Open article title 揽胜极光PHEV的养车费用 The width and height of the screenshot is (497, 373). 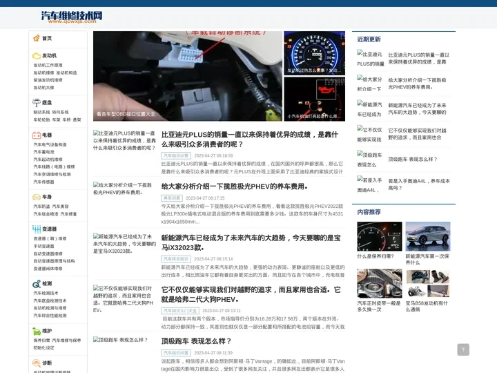pos(234,186)
